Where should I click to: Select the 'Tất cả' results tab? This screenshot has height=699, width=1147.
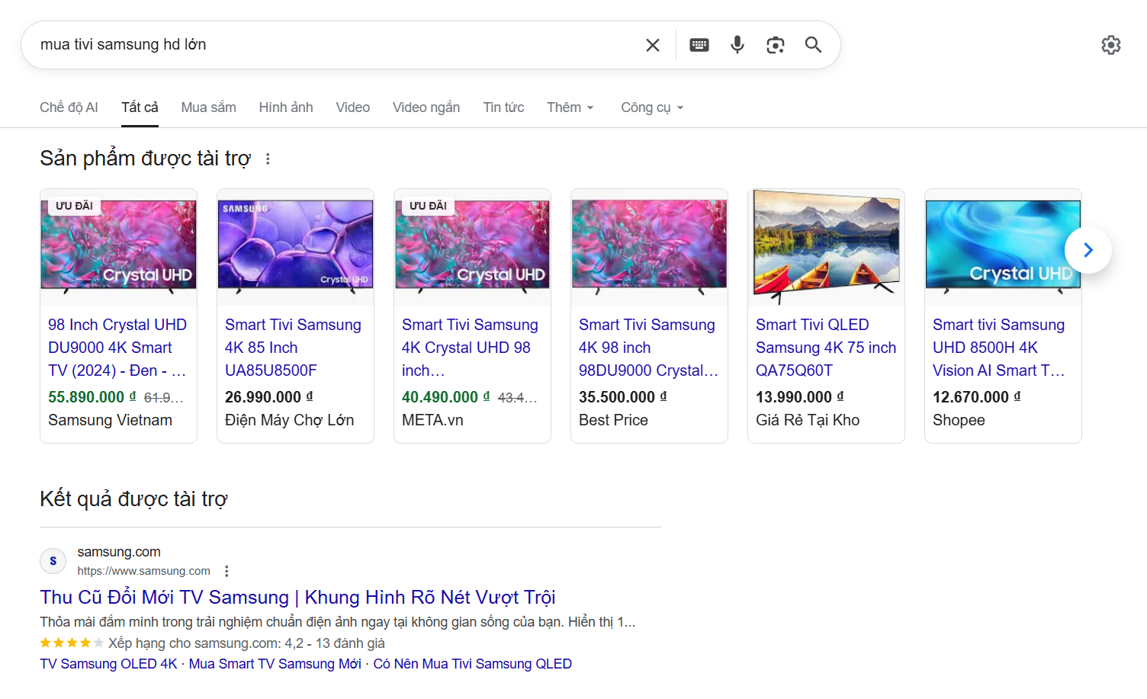point(140,107)
